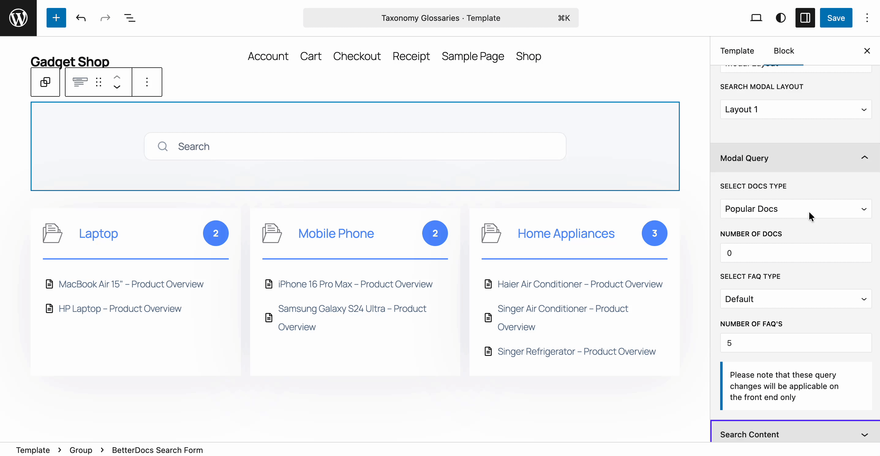This screenshot has height=456, width=880.
Task: Open the Shop menu item
Action: [528, 56]
